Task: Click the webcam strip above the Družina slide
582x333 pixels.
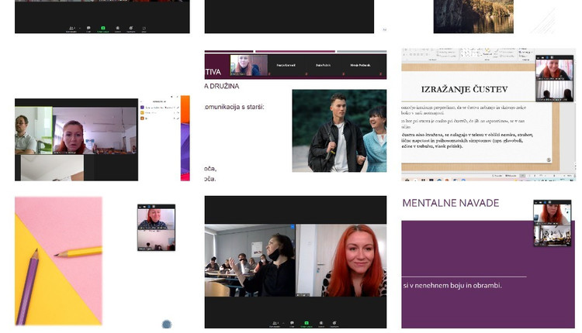Action: pyautogui.click(x=295, y=65)
